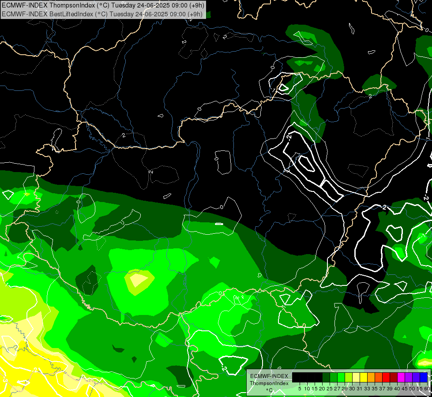Click the pure yellow 31–33 legend swatch
This screenshot has width=432, height=397.
pyautogui.click(x=364, y=377)
